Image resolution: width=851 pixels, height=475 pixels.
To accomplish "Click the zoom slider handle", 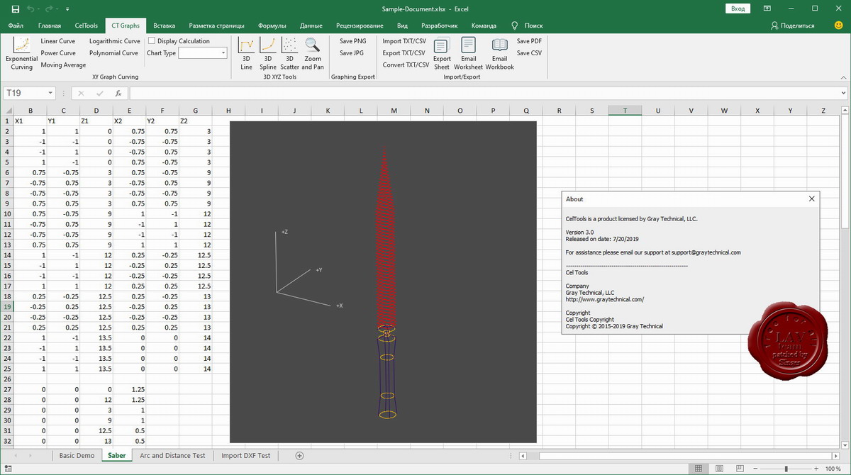I will tap(786, 469).
